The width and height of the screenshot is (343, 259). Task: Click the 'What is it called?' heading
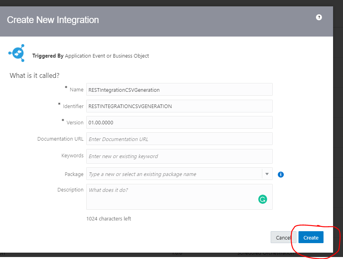click(x=35, y=75)
